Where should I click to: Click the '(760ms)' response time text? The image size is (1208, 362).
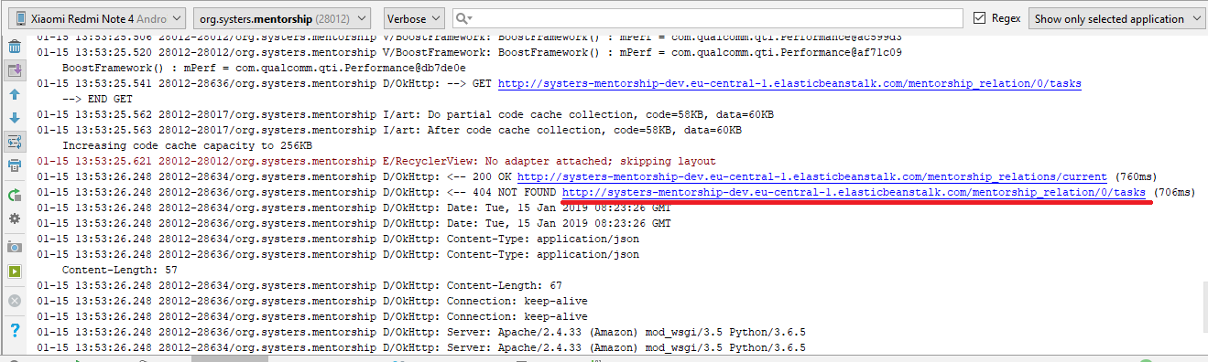click(1136, 176)
